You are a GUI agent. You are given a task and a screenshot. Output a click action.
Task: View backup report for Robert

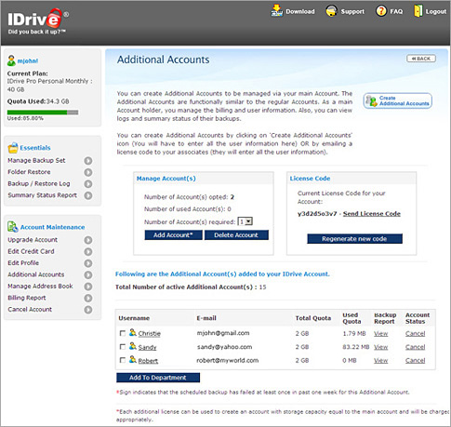pos(381,360)
